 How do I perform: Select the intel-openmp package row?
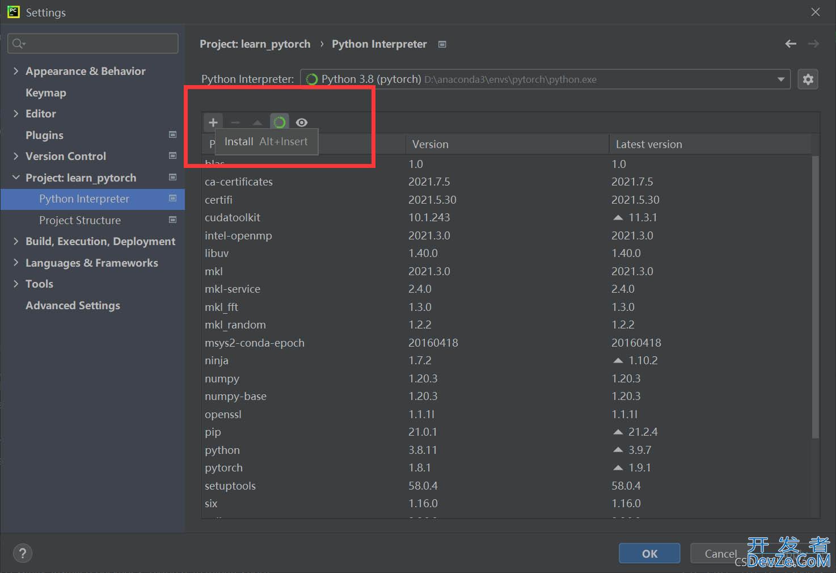coord(507,235)
